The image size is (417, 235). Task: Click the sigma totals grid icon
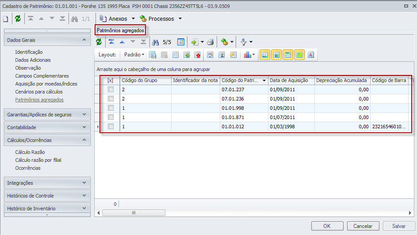coord(222,55)
